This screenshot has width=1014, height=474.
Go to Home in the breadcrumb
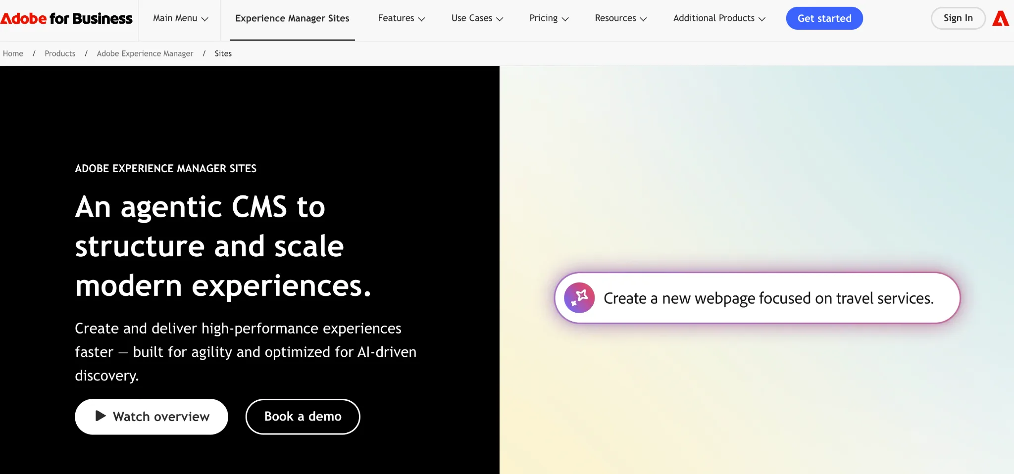pyautogui.click(x=13, y=53)
